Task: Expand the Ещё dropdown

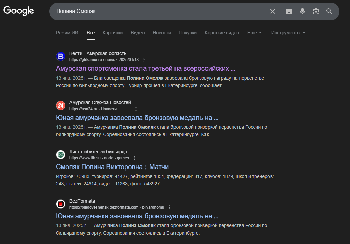Action: click(254, 33)
